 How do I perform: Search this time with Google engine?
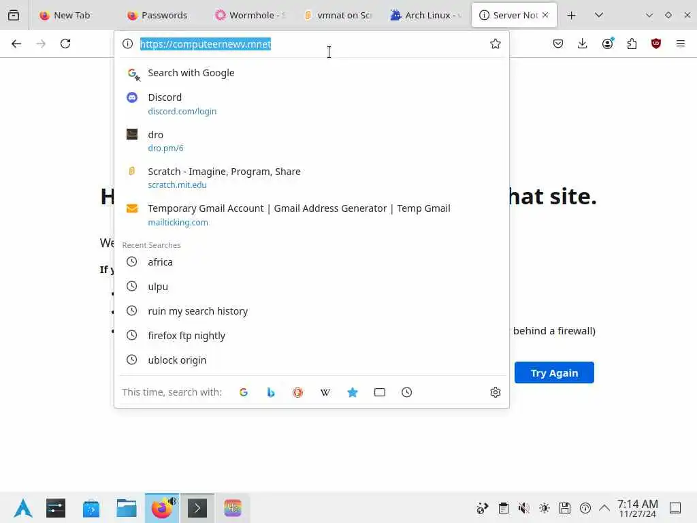point(244,392)
